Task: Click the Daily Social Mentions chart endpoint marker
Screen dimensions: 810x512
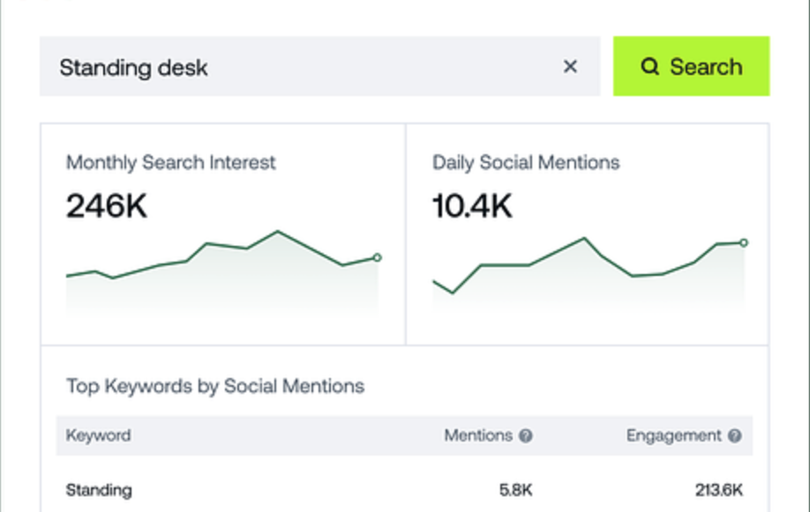Action: coord(744,242)
